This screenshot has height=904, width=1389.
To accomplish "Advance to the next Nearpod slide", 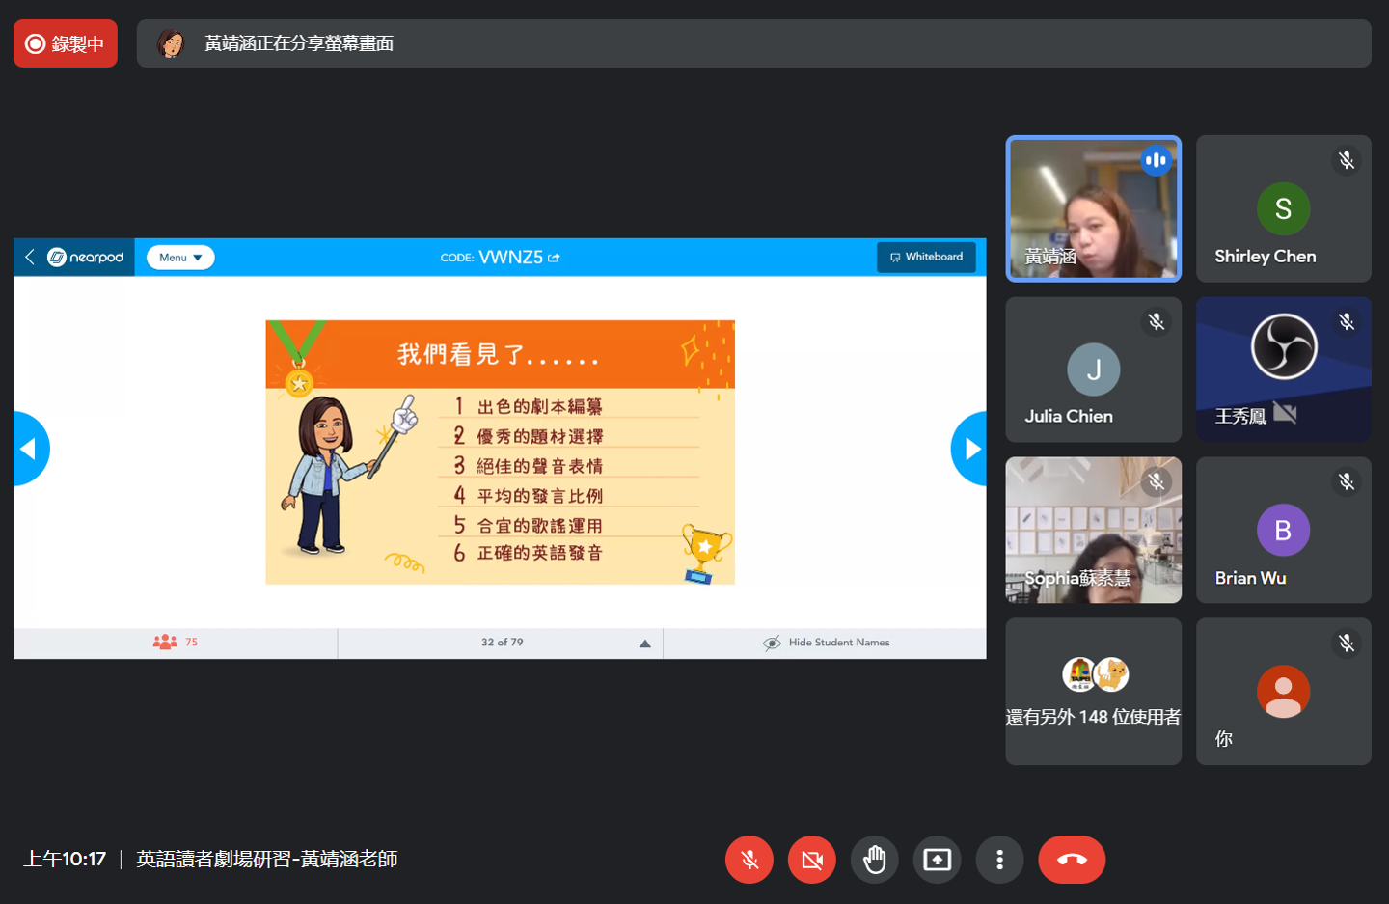I will [x=969, y=449].
